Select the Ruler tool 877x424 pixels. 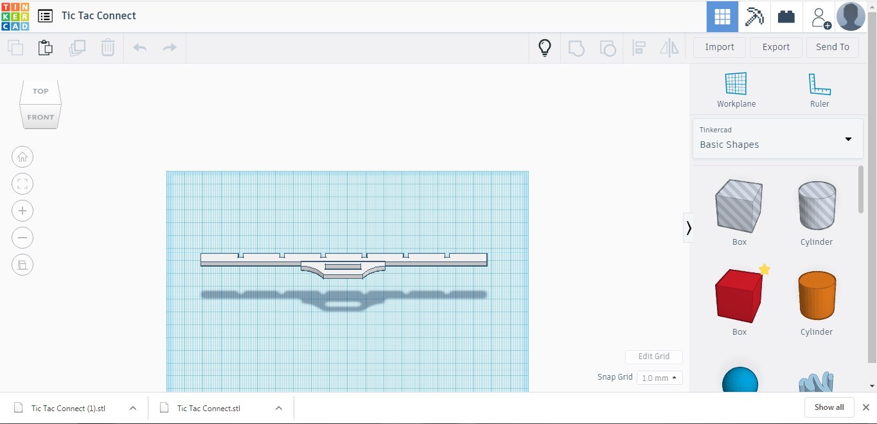coord(819,89)
